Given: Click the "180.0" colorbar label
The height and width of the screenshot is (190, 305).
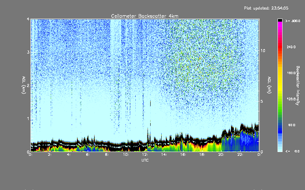Looking at the screenshot, I should click(291, 73).
